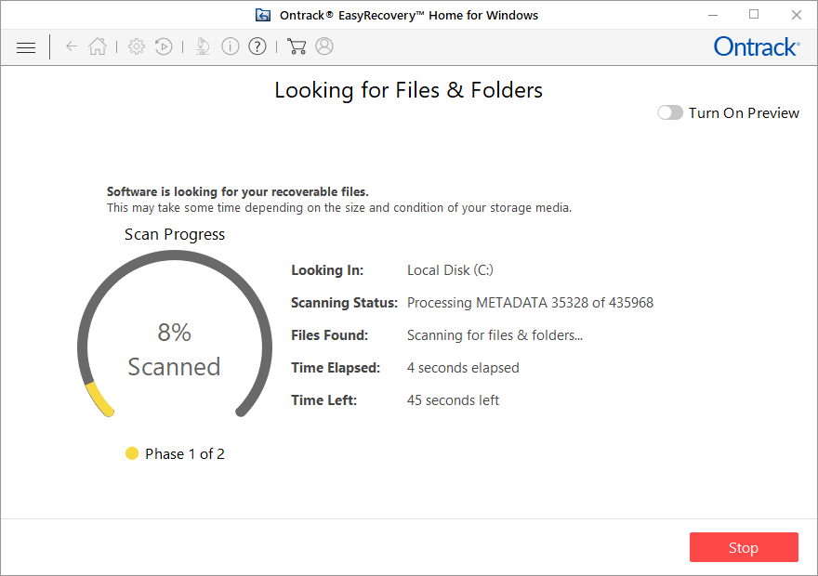Open the About information icon
818x576 pixels.
click(231, 46)
